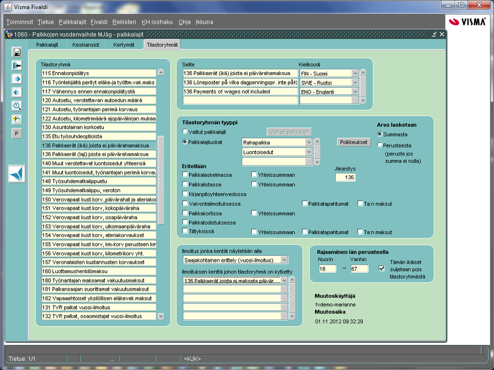Screen dimensions: 494x370
Task: Select Palkkalajiluokat radio button
Action: tap(185, 142)
